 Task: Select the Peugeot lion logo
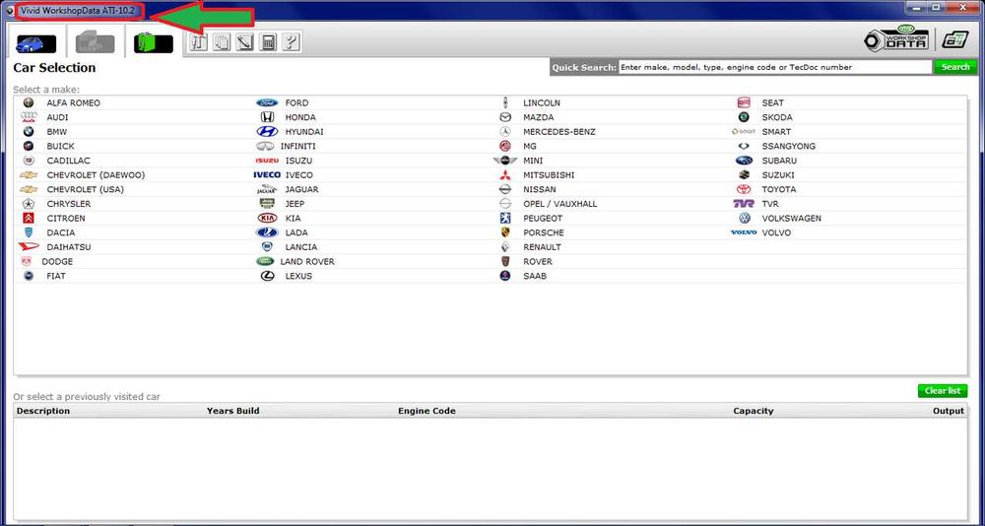pos(505,218)
